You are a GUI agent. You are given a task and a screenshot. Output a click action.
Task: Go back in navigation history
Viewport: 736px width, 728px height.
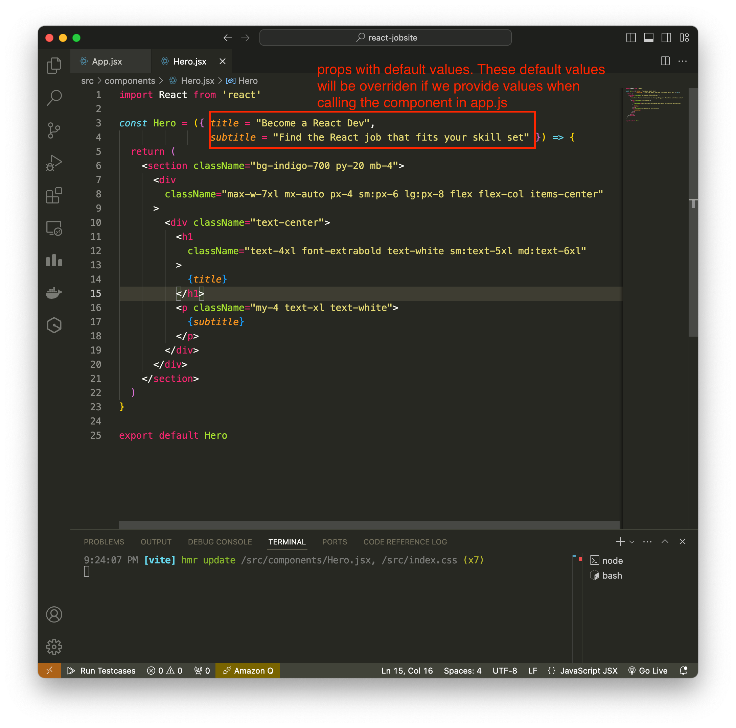(x=228, y=38)
